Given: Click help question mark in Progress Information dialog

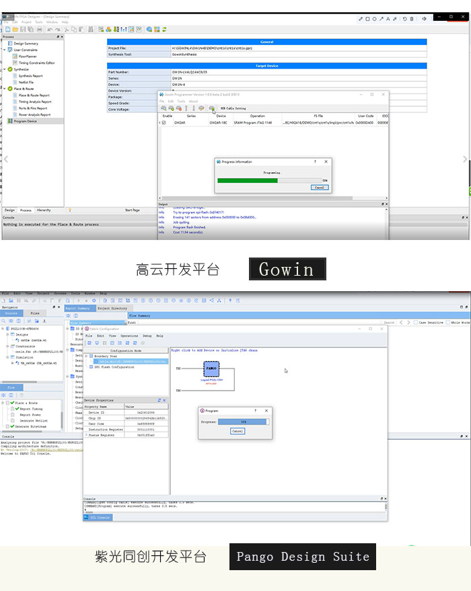Looking at the screenshot, I should 316,161.
